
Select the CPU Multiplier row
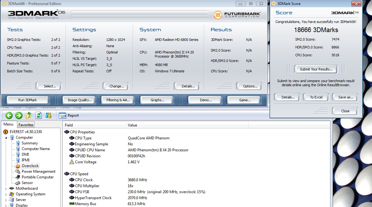197,186
